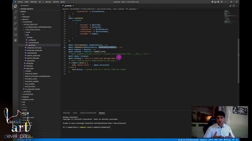
Task: Toggle the secondary sidebar visibility
Action: [x=218, y=2]
